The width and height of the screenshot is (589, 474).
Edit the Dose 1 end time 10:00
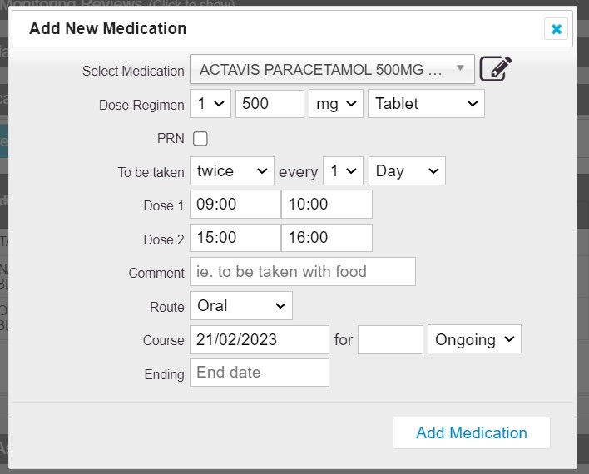tap(327, 204)
